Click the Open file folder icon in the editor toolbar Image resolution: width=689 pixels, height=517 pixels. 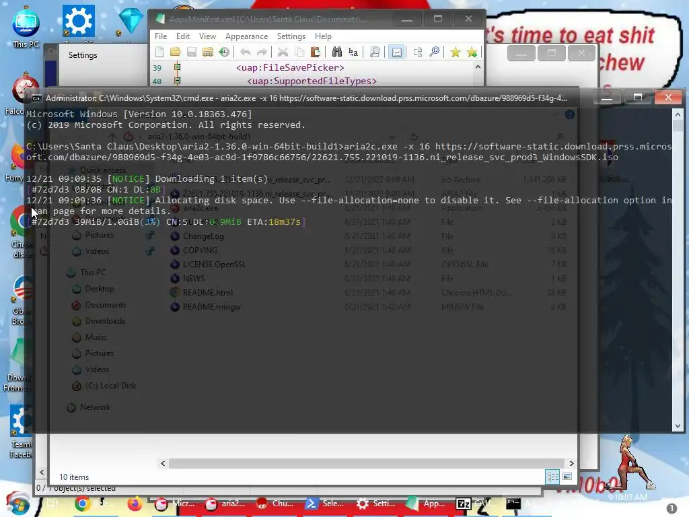[176, 53]
